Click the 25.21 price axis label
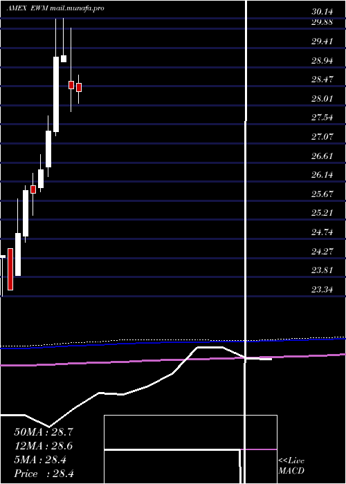This screenshot has width=346, height=484. coord(322,213)
